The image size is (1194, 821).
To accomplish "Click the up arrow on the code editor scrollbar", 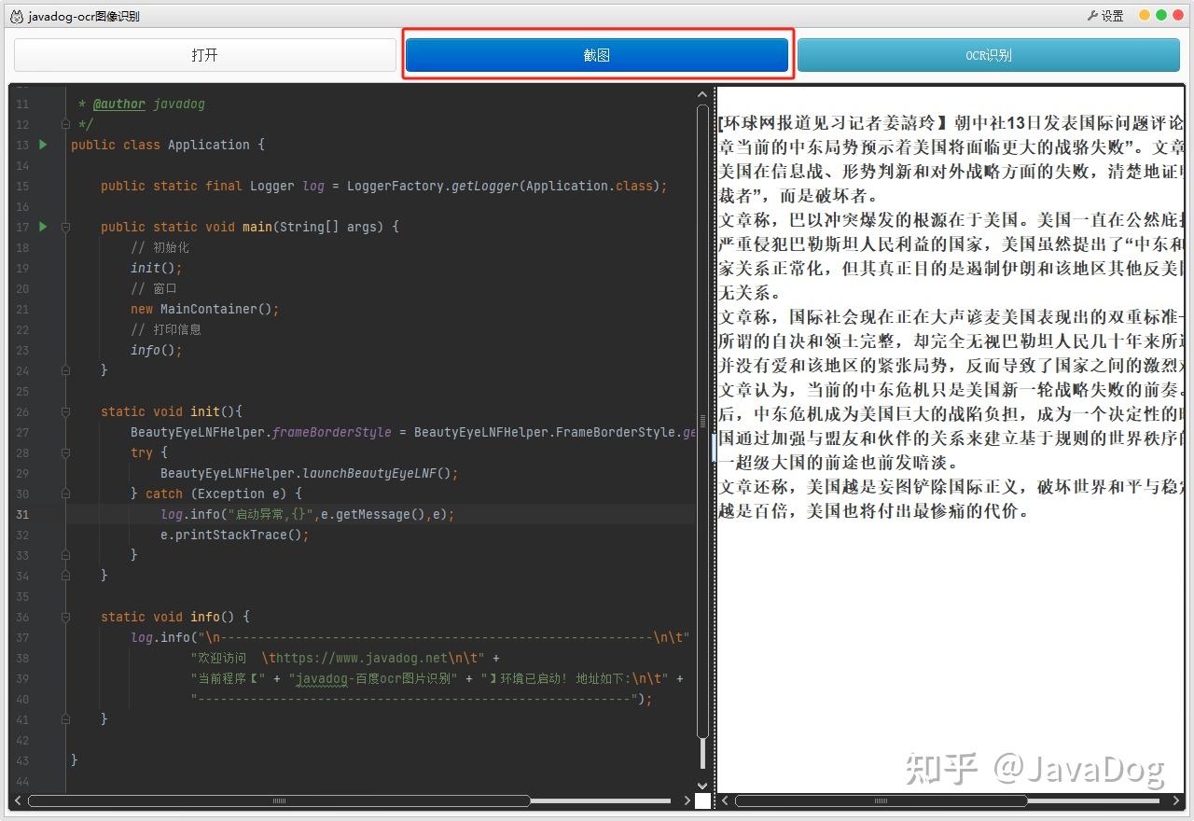I will (702, 93).
